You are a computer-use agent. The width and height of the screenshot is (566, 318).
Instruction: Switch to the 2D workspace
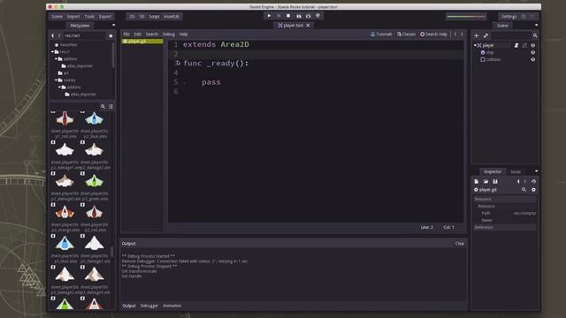click(132, 17)
